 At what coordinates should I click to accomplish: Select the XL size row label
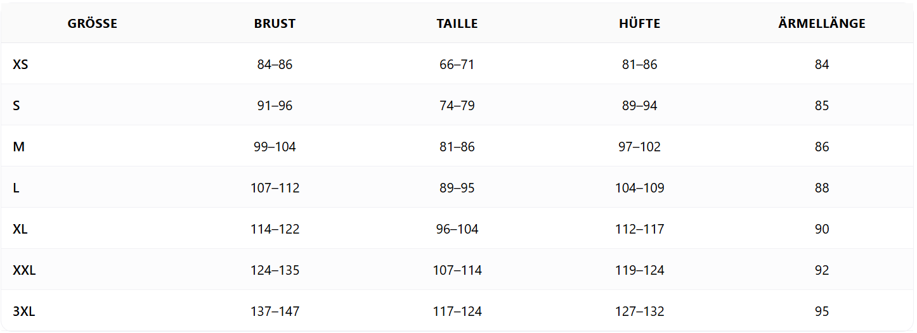click(x=20, y=229)
